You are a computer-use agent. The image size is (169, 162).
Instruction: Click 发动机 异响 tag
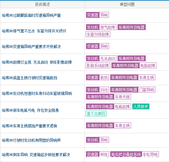[x=97, y=140]
